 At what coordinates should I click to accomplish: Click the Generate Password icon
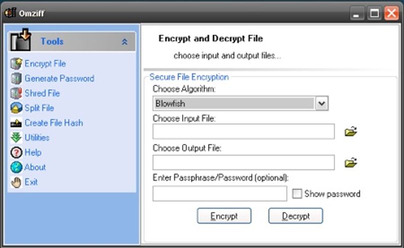16,79
